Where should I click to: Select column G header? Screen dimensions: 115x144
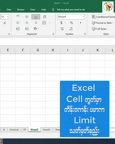click(x=38, y=50)
